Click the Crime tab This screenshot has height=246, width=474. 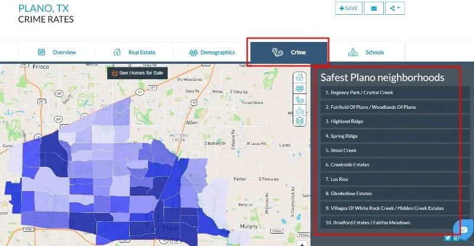point(289,53)
